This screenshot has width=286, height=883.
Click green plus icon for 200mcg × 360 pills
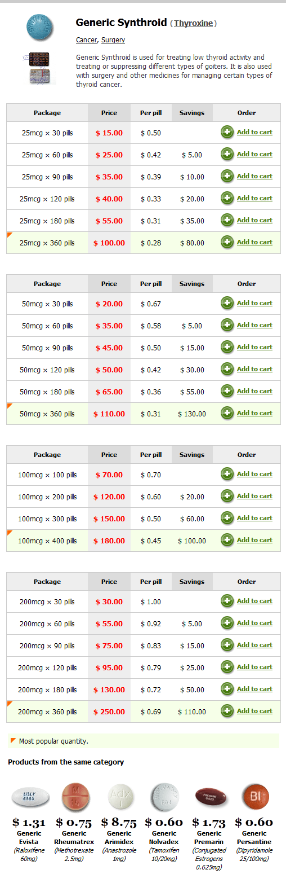coord(227,711)
